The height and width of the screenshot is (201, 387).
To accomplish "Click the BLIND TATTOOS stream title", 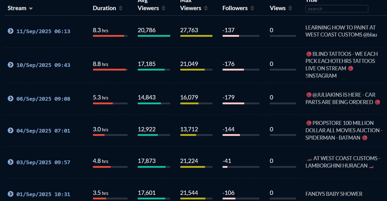I will 342,65.
